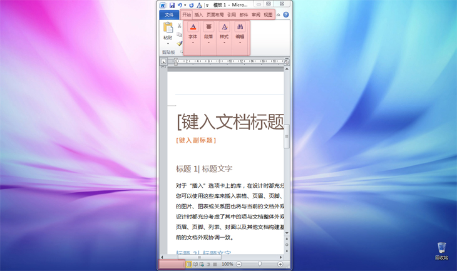Screen dimensions: 457x271
Task: Click the zoom slider handle
Action: (x=260, y=265)
